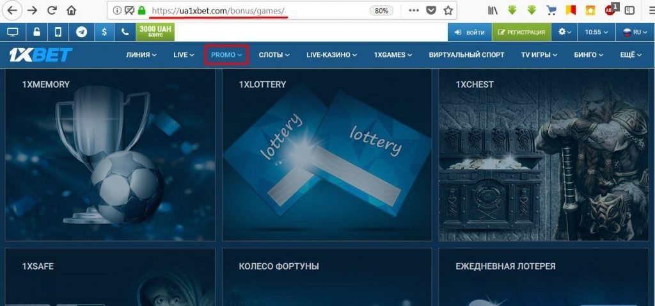655x306 pixels.
Task: Open the 1XSAFE game card
Action: click(110, 277)
